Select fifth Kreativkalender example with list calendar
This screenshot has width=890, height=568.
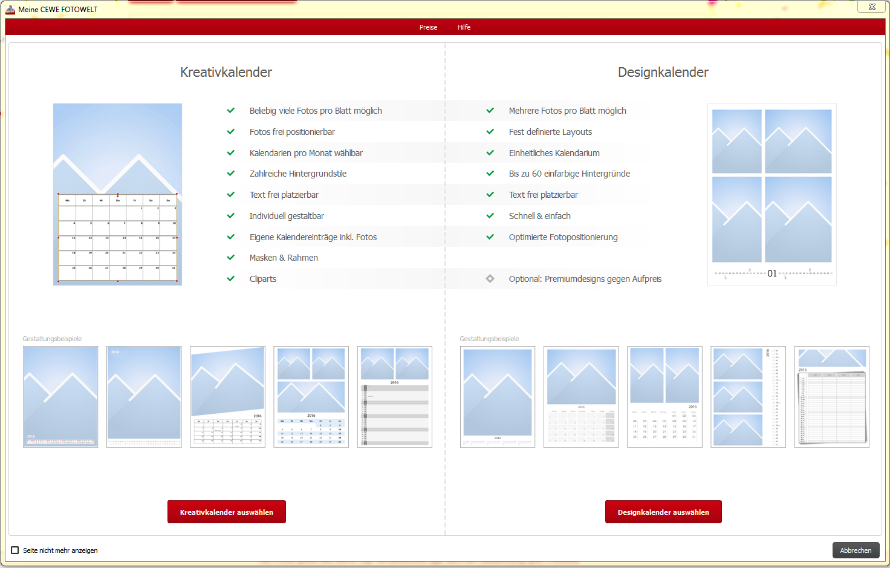coord(395,397)
